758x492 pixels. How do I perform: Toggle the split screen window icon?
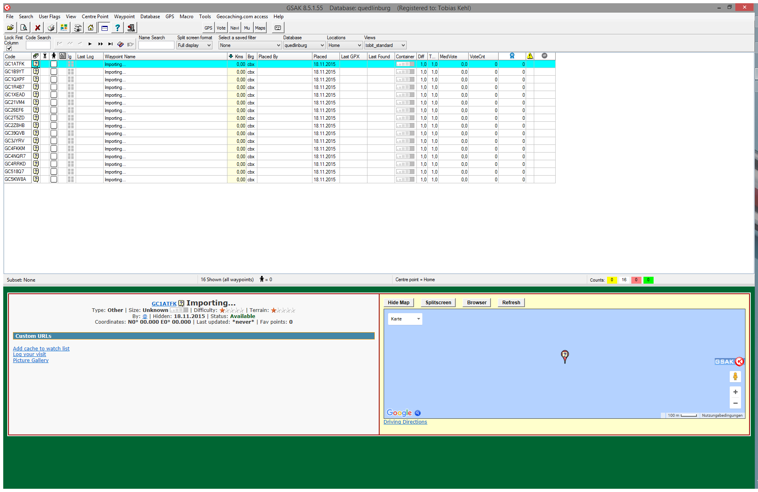coord(104,28)
